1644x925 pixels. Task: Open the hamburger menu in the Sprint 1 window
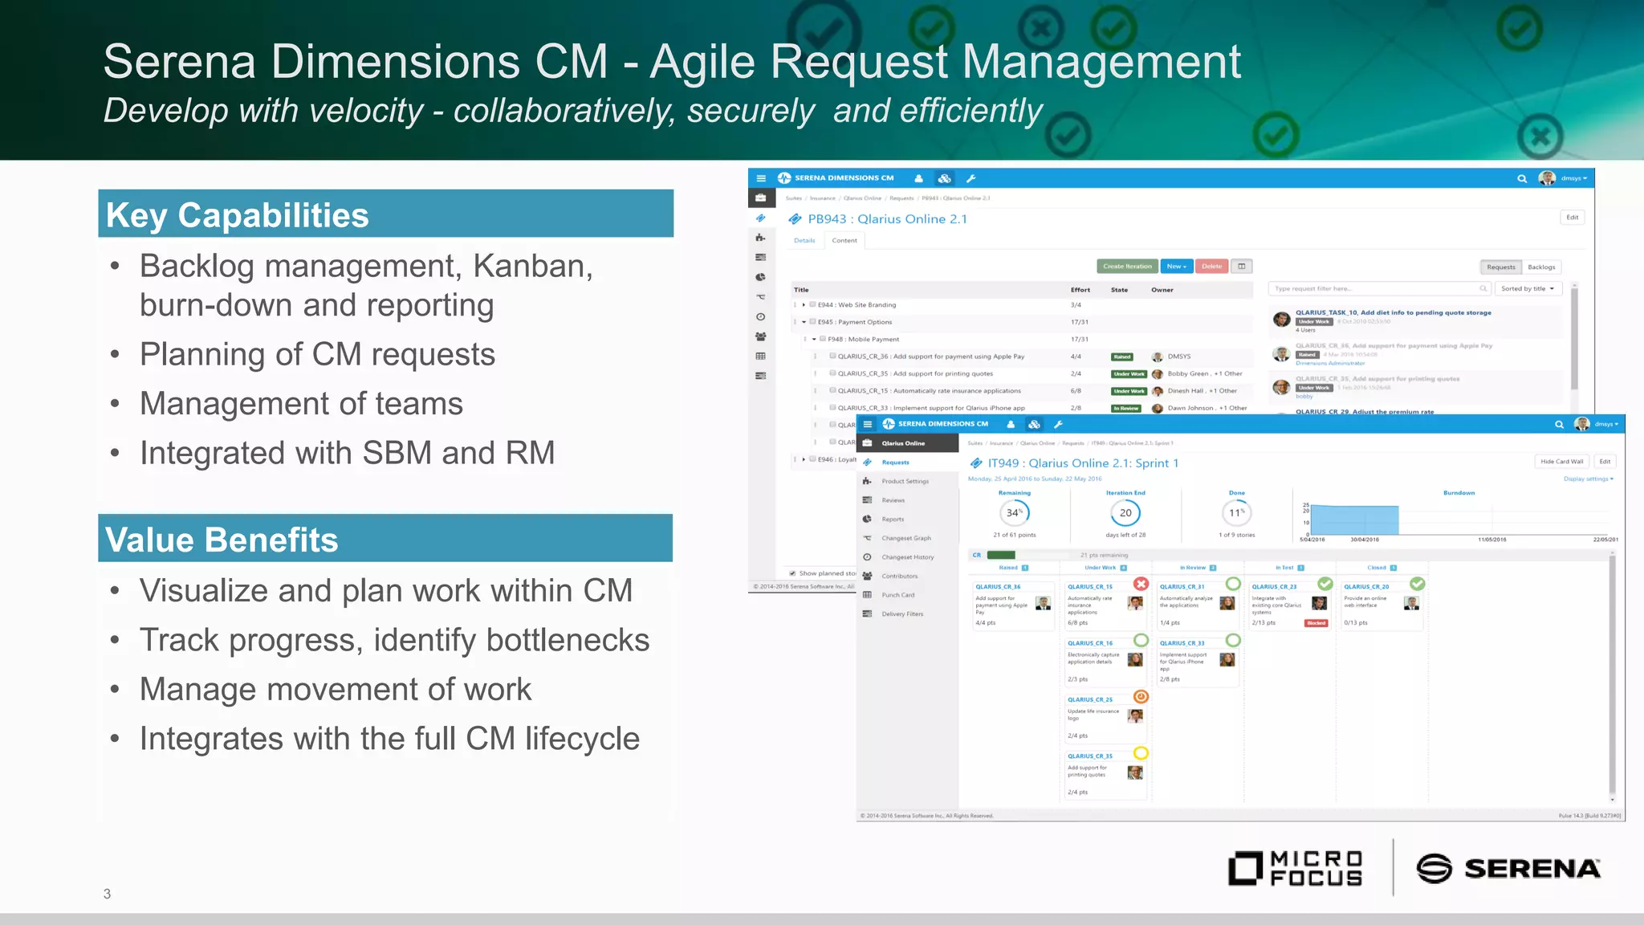868,424
